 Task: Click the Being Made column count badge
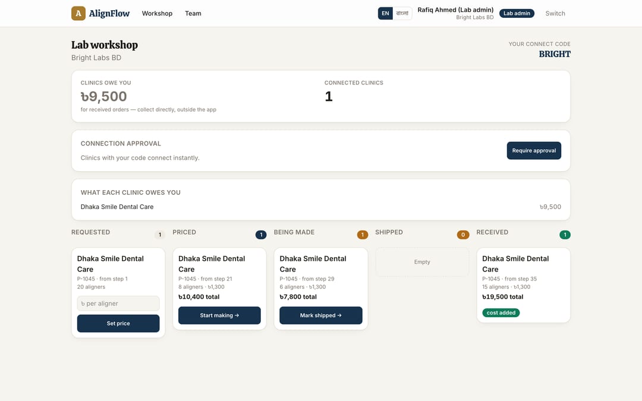pyautogui.click(x=363, y=235)
